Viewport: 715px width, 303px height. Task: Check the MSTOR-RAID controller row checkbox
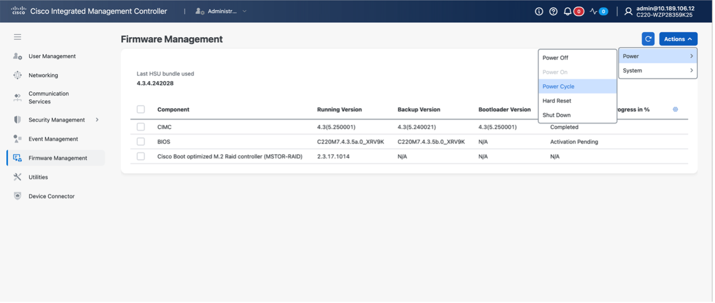pos(141,156)
